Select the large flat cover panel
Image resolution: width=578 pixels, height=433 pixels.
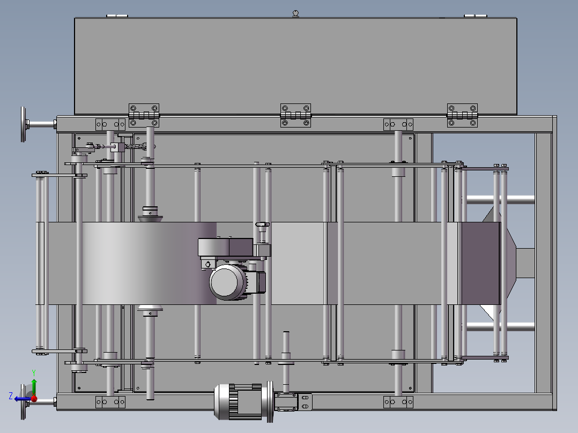coord(295,66)
